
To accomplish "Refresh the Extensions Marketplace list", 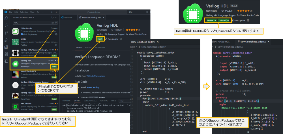I will pyautogui.click(x=53, y=18).
